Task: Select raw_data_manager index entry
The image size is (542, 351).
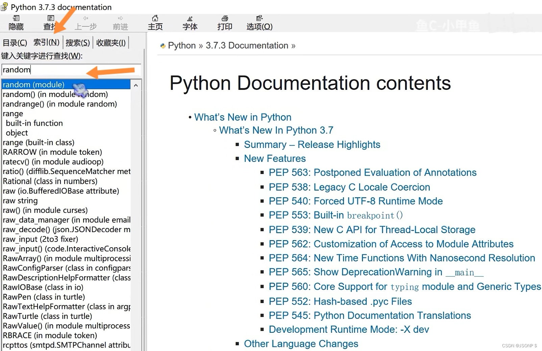Action: click(67, 220)
